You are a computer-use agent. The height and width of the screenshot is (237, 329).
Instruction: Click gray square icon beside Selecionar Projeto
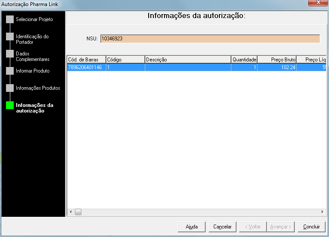10,19
